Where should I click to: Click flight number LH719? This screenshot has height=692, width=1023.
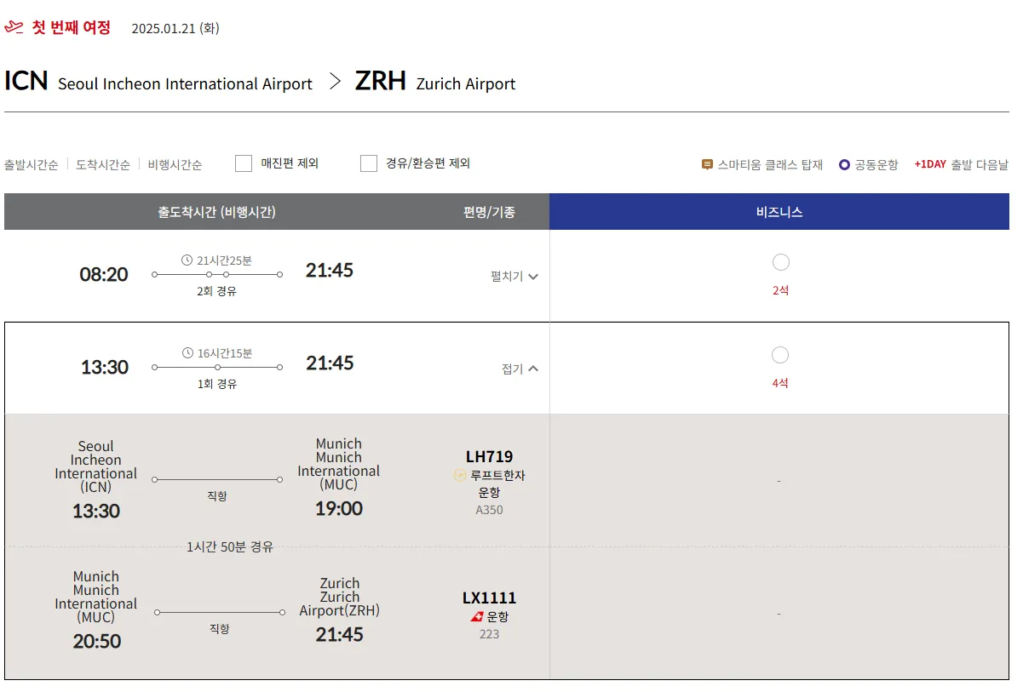coord(489,457)
